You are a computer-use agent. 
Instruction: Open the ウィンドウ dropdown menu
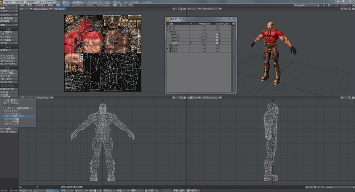[x=9, y=15]
